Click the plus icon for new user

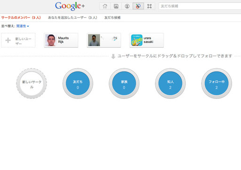tap(8, 40)
